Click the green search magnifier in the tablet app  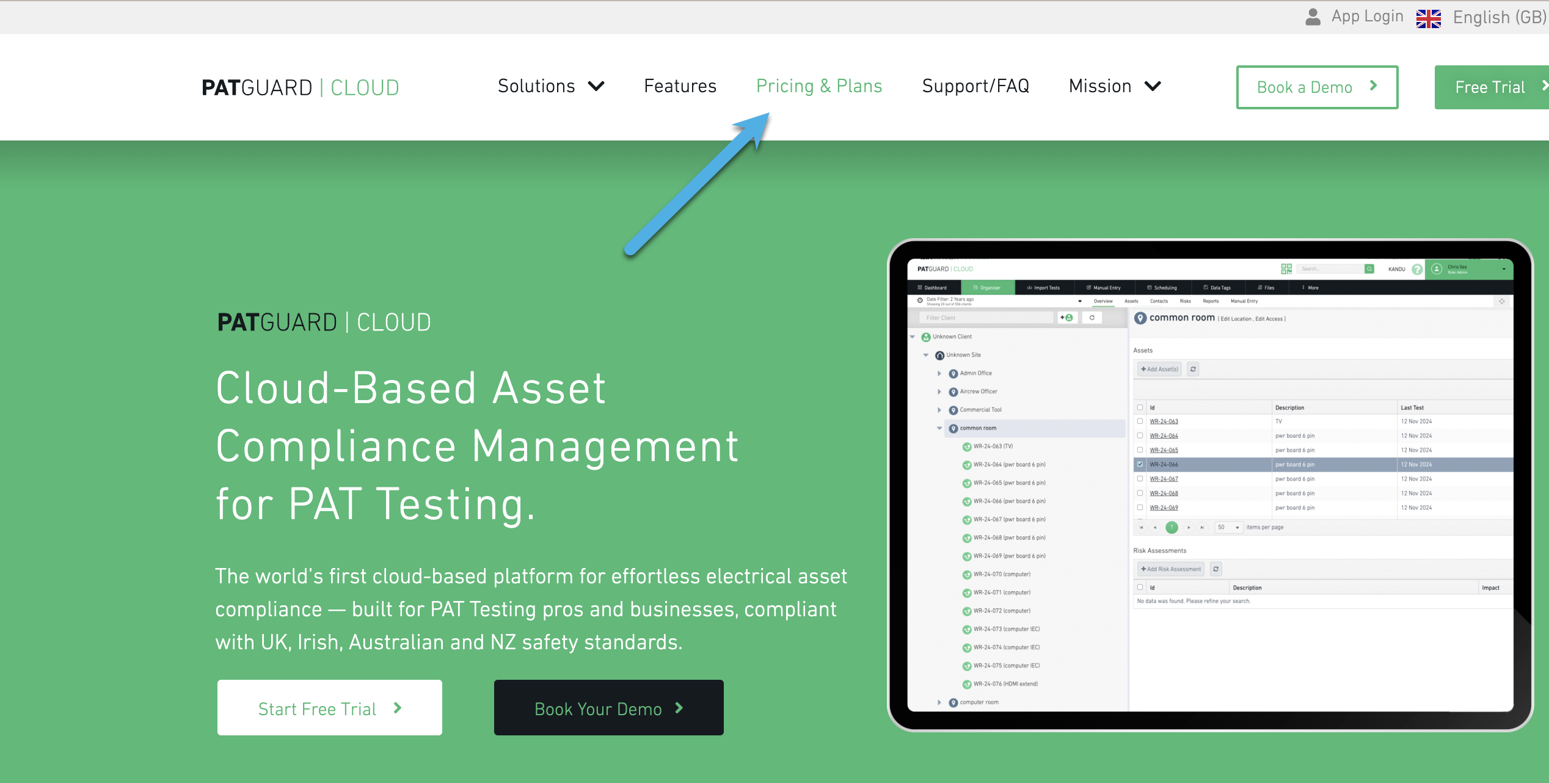click(x=1369, y=269)
